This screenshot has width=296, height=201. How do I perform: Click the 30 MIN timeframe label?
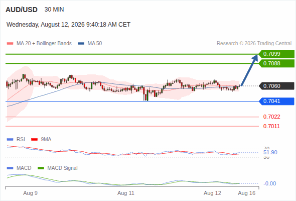click(x=54, y=10)
